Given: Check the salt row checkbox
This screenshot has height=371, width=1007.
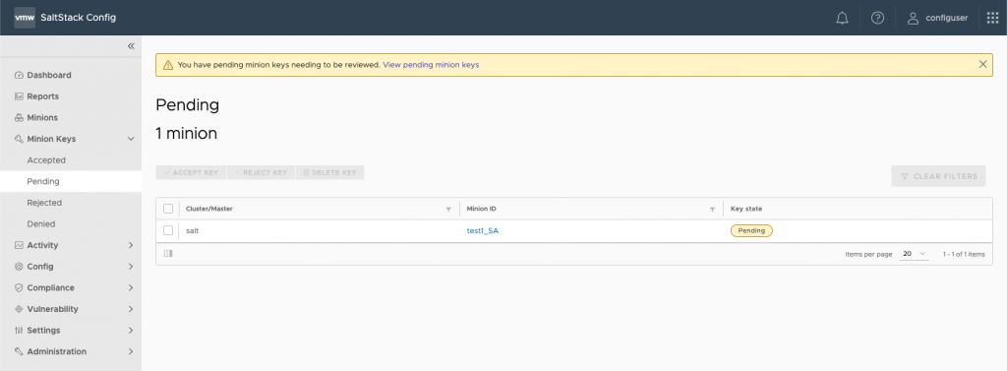Looking at the screenshot, I should [x=168, y=230].
